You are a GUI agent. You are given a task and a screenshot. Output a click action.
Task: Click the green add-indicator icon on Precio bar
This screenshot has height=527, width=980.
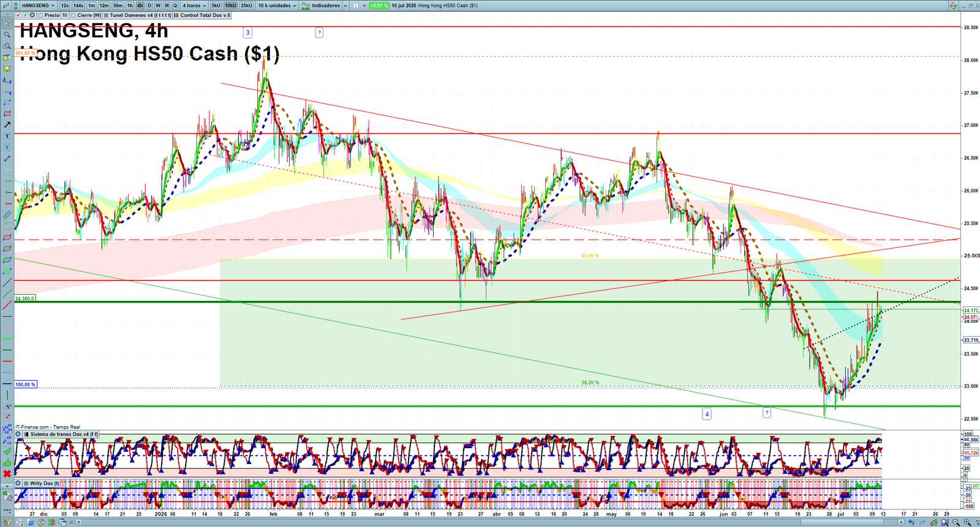tap(25, 15)
